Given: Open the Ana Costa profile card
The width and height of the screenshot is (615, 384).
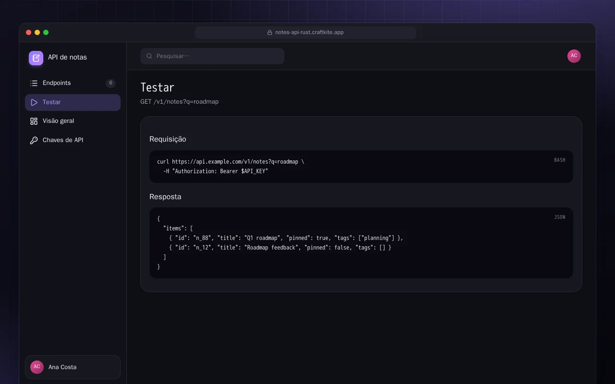Looking at the screenshot, I should (x=73, y=367).
